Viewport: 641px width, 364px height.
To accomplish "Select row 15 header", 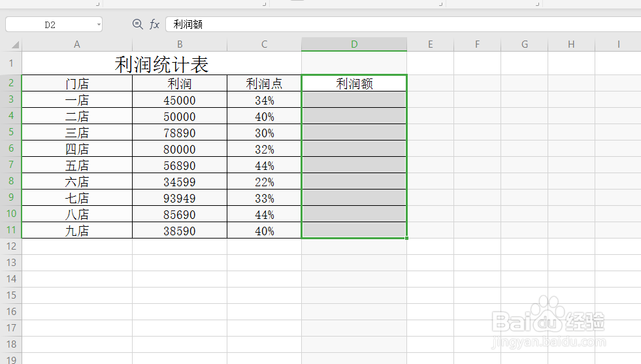I will (x=11, y=295).
